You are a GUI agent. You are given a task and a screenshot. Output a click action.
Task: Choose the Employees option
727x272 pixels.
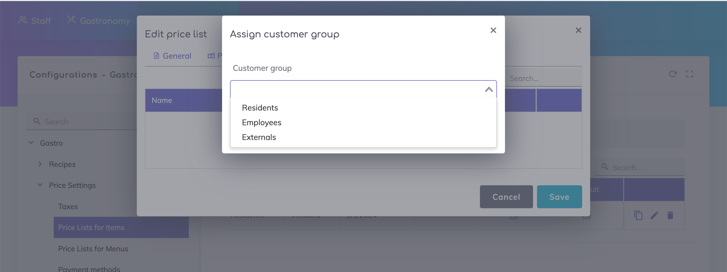coord(262,122)
